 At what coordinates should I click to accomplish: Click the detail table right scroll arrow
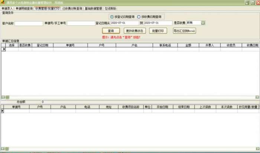[257, 149]
